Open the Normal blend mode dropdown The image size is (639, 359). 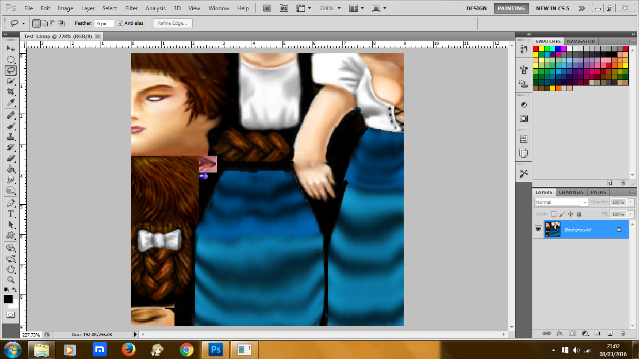point(561,202)
